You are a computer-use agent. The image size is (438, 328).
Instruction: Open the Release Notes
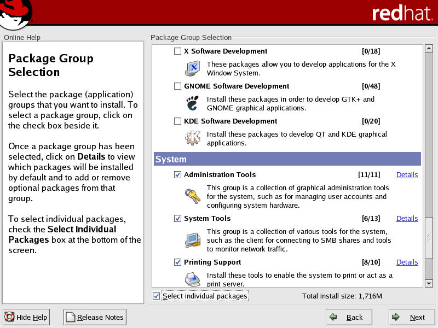tap(95, 317)
